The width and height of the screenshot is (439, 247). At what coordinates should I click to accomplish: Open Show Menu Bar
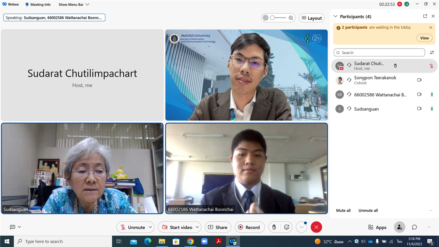pyautogui.click(x=74, y=5)
